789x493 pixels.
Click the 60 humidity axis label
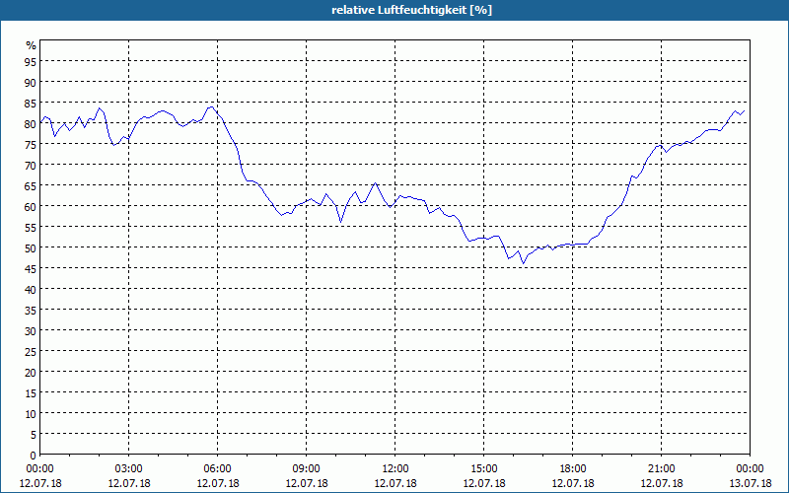pyautogui.click(x=31, y=206)
